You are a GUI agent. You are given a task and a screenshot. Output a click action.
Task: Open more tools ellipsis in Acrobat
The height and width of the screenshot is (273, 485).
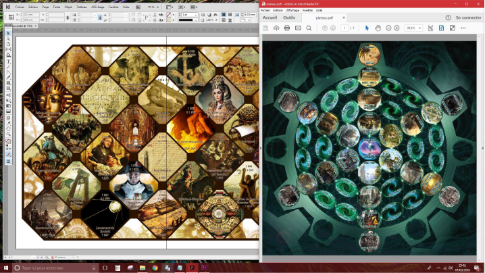click(x=463, y=28)
